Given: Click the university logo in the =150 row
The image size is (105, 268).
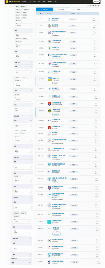Looking at the screenshot, I should click(x=49, y=19).
